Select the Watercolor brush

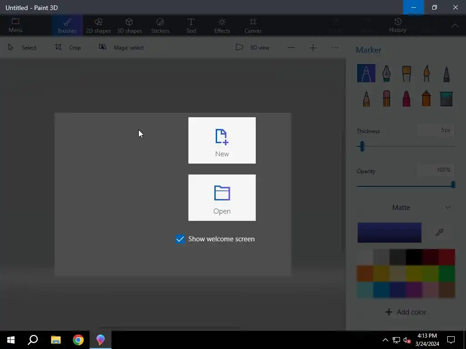426,73
